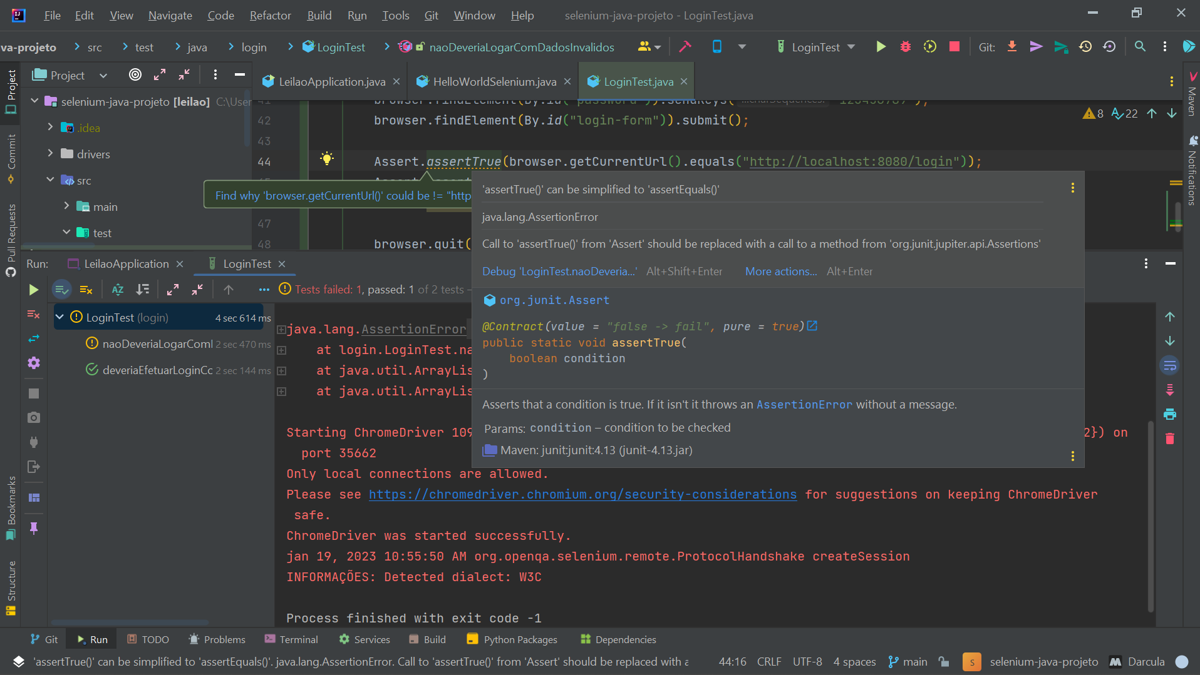Toggle Show Passed tests filter in Run panel
Viewport: 1200px width, 675px height.
(x=61, y=290)
